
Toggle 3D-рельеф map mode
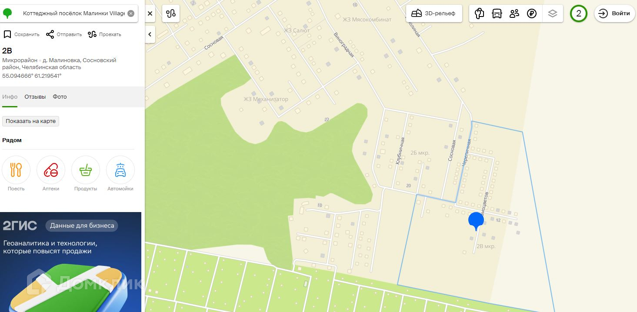[x=434, y=13]
